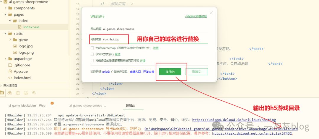
Task: Open the bug debug panel icon
Action: [x=18, y=93]
